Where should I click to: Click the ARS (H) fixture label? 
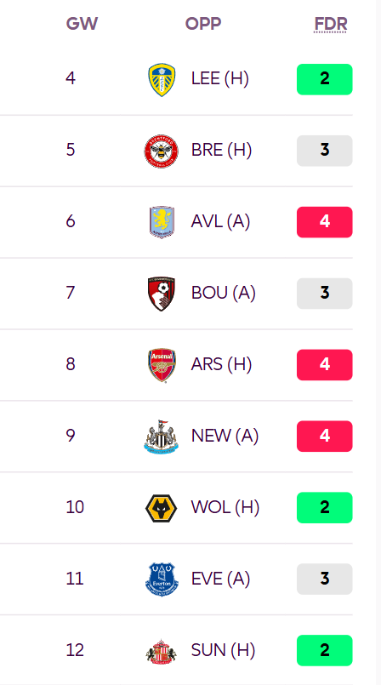221,364
